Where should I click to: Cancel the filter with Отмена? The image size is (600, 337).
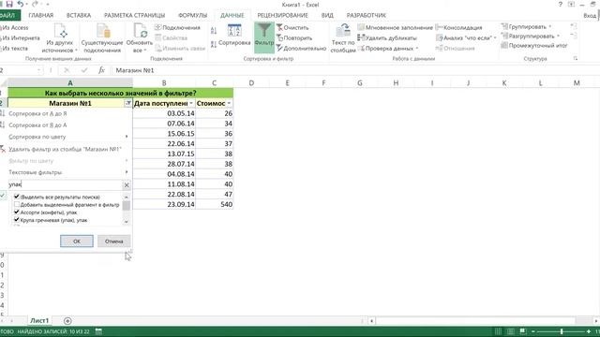click(x=114, y=242)
